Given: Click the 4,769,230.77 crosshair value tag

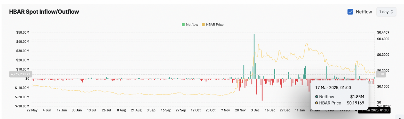Looking at the screenshot, I should coord(20,74).
